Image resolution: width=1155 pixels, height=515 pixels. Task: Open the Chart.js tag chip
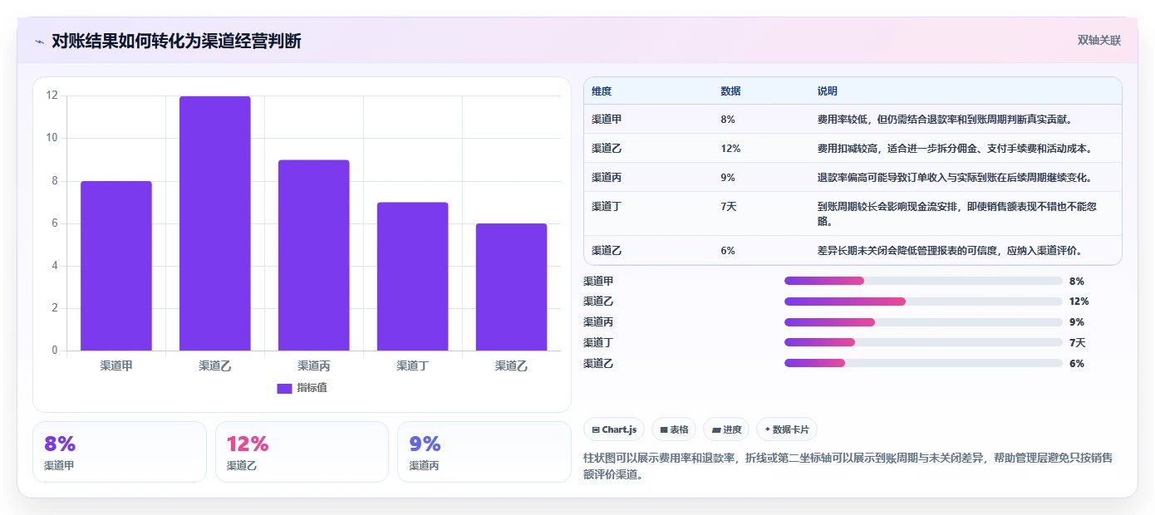(614, 429)
